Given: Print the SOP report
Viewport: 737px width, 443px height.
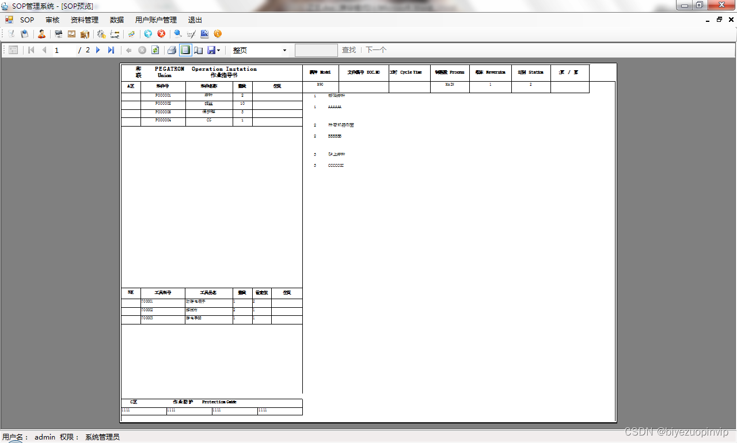Looking at the screenshot, I should point(172,50).
